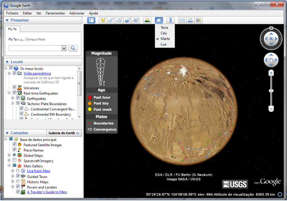Open the view in Google Maps icon

click(199, 20)
